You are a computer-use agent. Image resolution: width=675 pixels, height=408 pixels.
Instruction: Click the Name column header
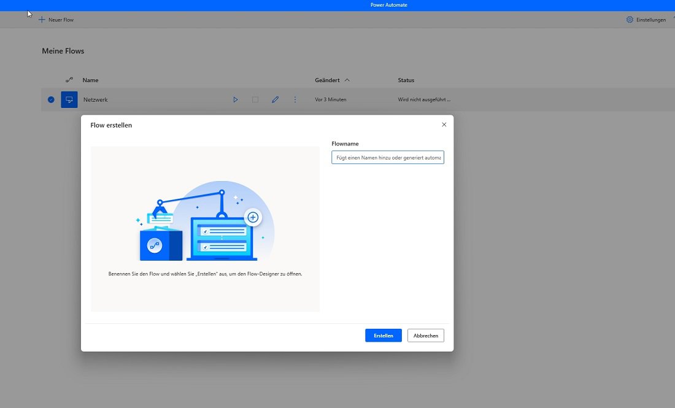[x=91, y=80]
